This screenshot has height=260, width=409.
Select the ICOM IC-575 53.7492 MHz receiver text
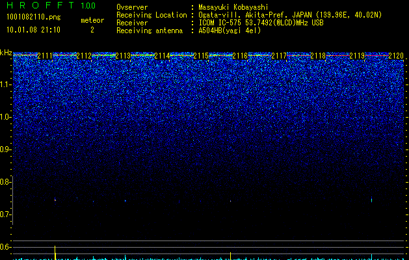click(x=261, y=23)
